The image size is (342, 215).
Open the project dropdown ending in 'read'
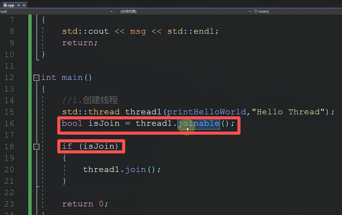point(56,11)
